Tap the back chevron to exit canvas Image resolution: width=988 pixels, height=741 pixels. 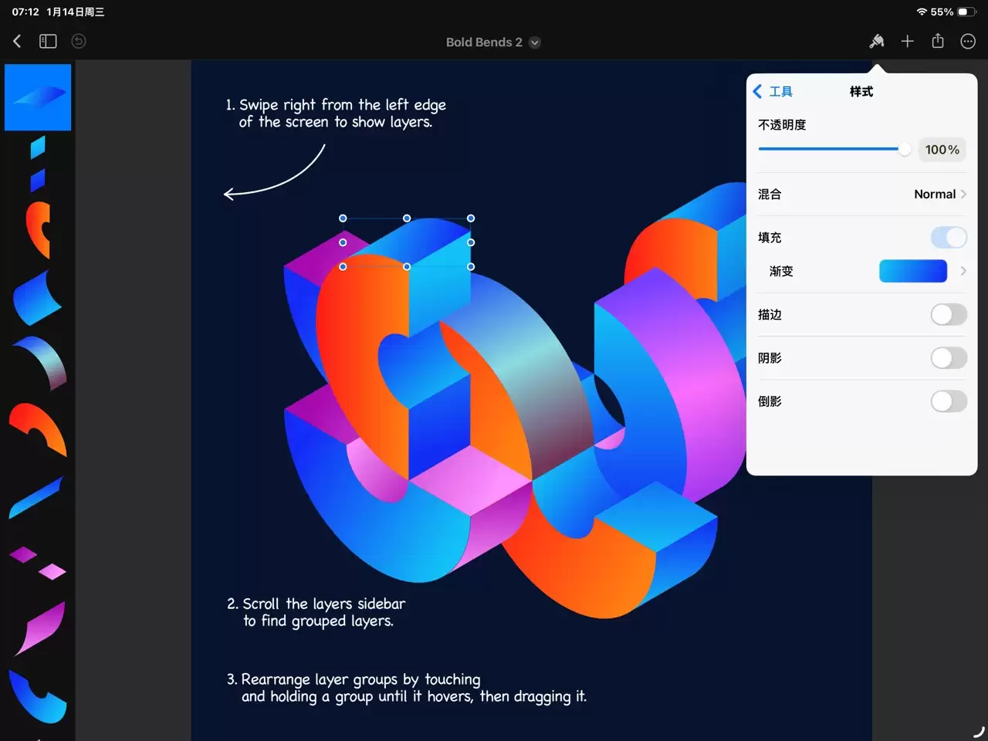point(16,41)
